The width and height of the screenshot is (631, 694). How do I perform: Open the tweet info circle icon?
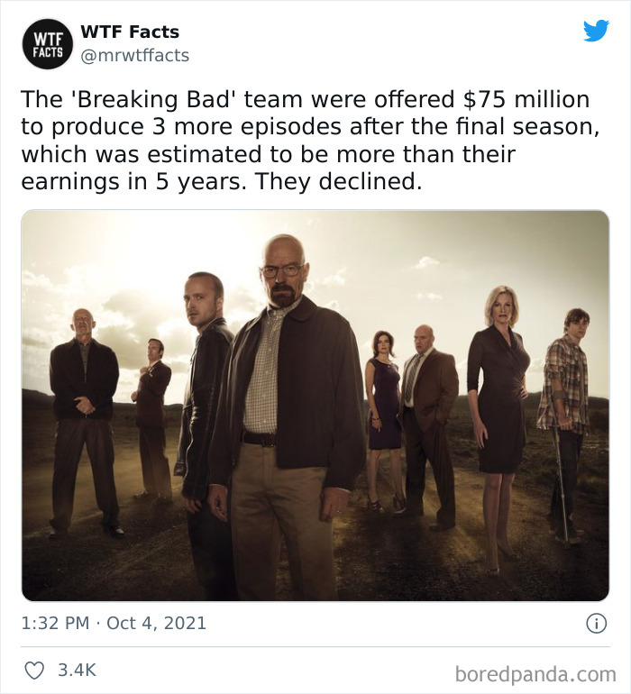(597, 623)
